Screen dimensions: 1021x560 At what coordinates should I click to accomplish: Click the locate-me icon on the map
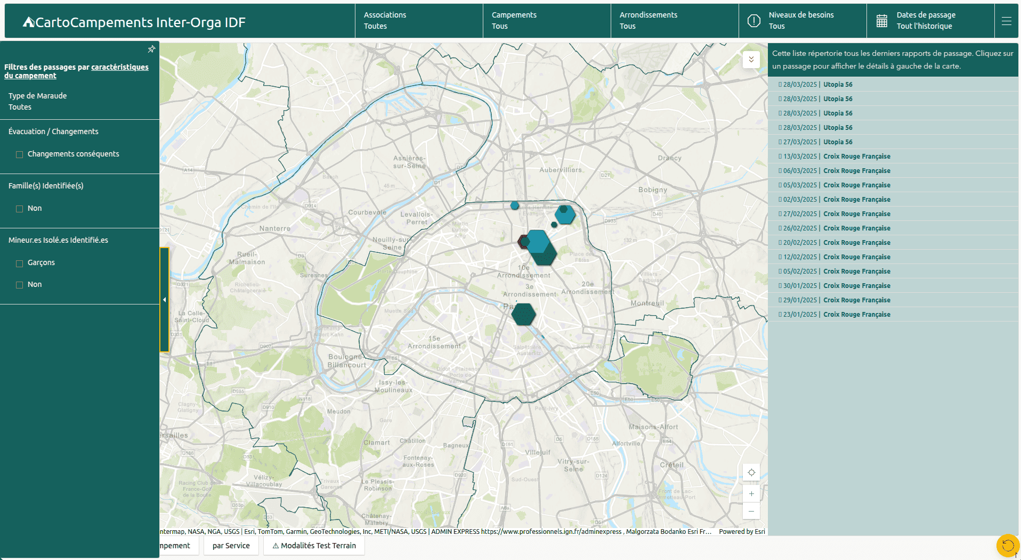click(x=751, y=473)
